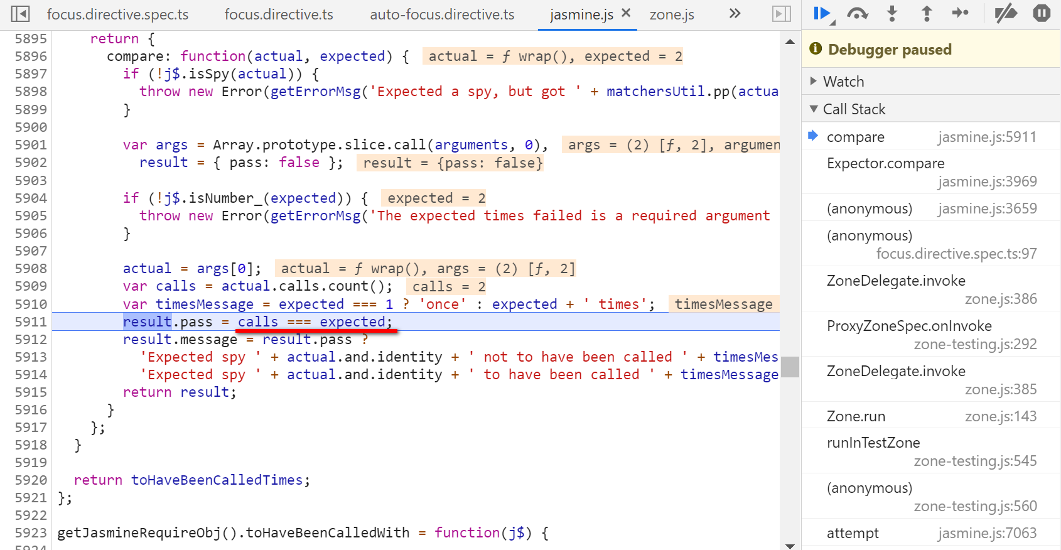The width and height of the screenshot is (1061, 550).
Task: Select ZoneDelegate.invoke frame at zone.js:386
Action: pyautogui.click(x=931, y=289)
